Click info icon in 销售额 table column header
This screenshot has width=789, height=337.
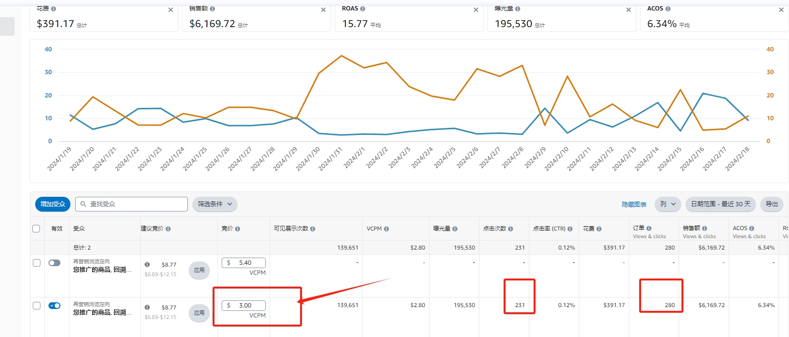[x=705, y=228]
